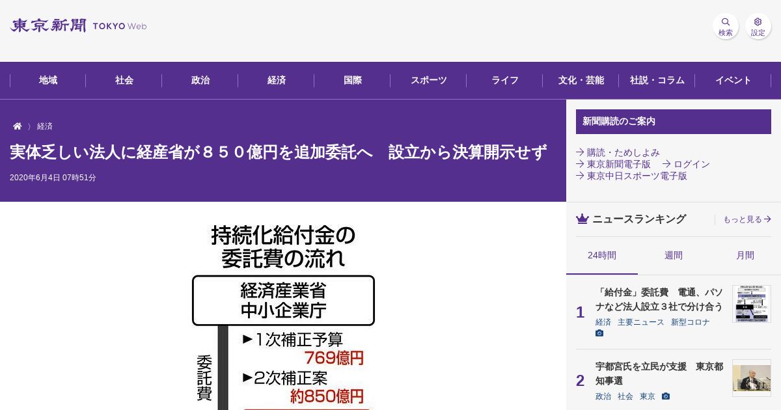Image resolution: width=781 pixels, height=410 pixels.
Task: Open the 東京中日スポーツ電子版 link
Action: pyautogui.click(x=631, y=176)
